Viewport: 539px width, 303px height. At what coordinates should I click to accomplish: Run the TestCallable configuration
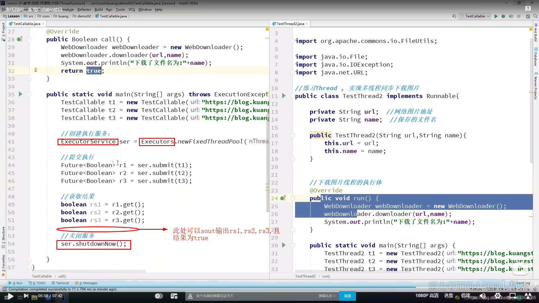496,16
